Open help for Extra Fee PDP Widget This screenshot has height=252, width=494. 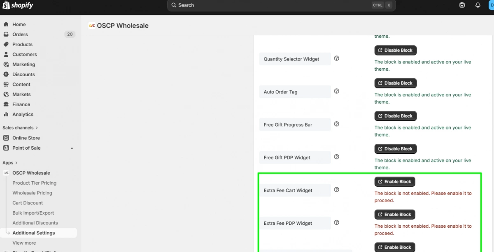[x=337, y=223]
